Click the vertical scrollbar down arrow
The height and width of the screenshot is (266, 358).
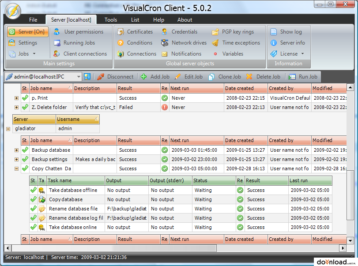pyautogui.click(x=350, y=240)
